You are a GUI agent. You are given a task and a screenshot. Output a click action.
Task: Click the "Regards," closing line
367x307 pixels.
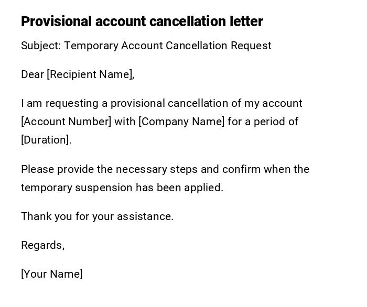coord(42,245)
